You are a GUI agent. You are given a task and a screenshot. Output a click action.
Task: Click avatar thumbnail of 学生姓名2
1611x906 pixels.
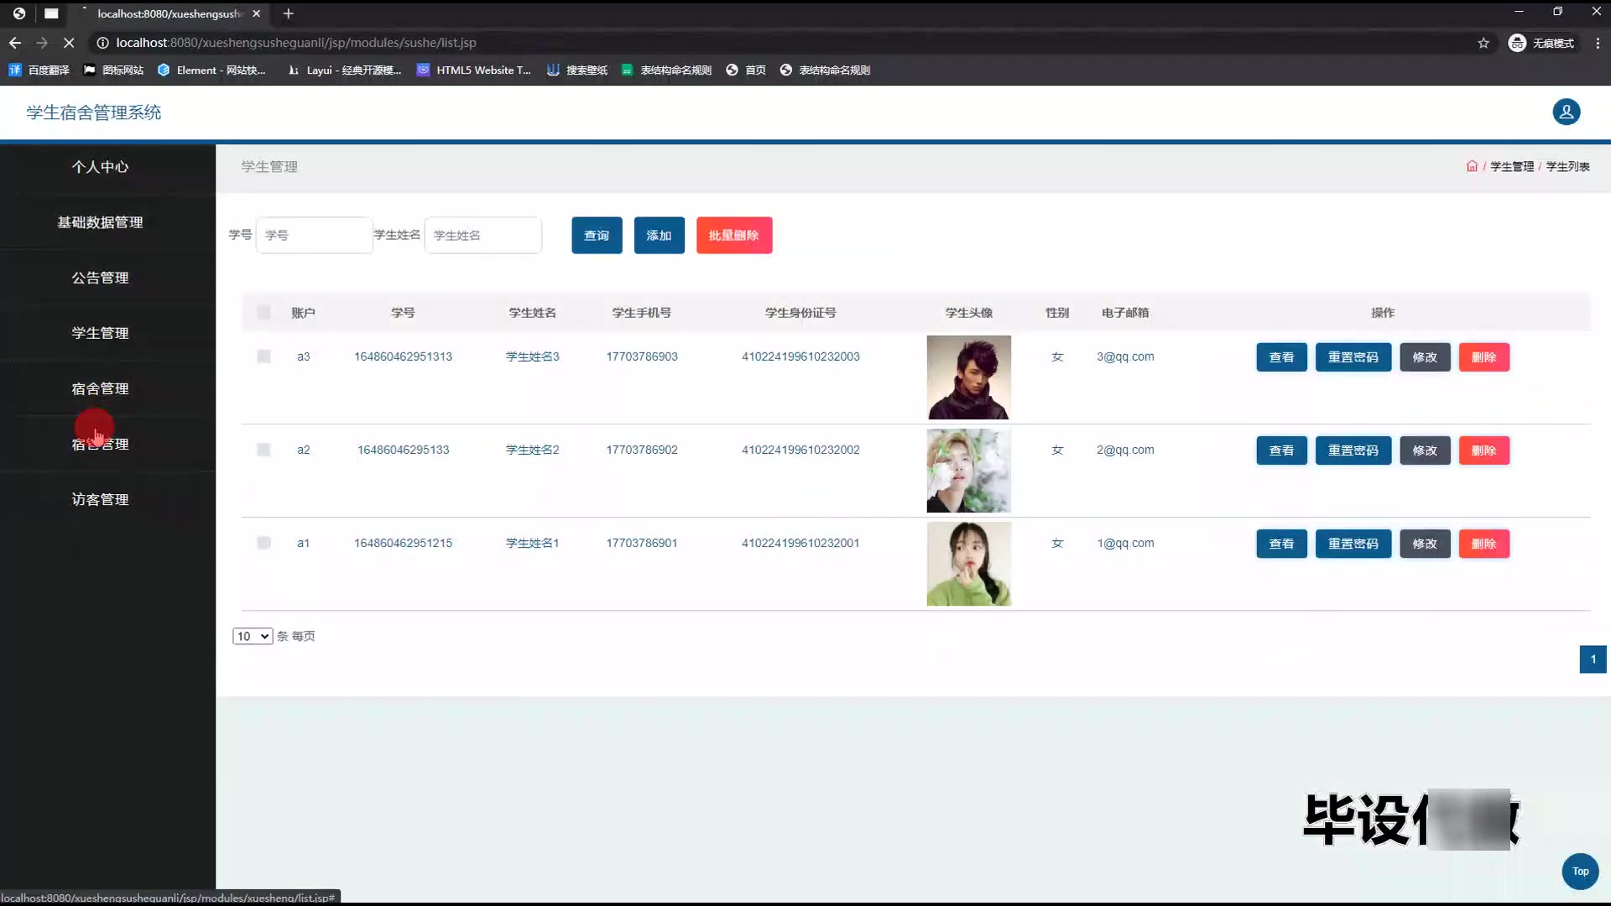click(968, 470)
